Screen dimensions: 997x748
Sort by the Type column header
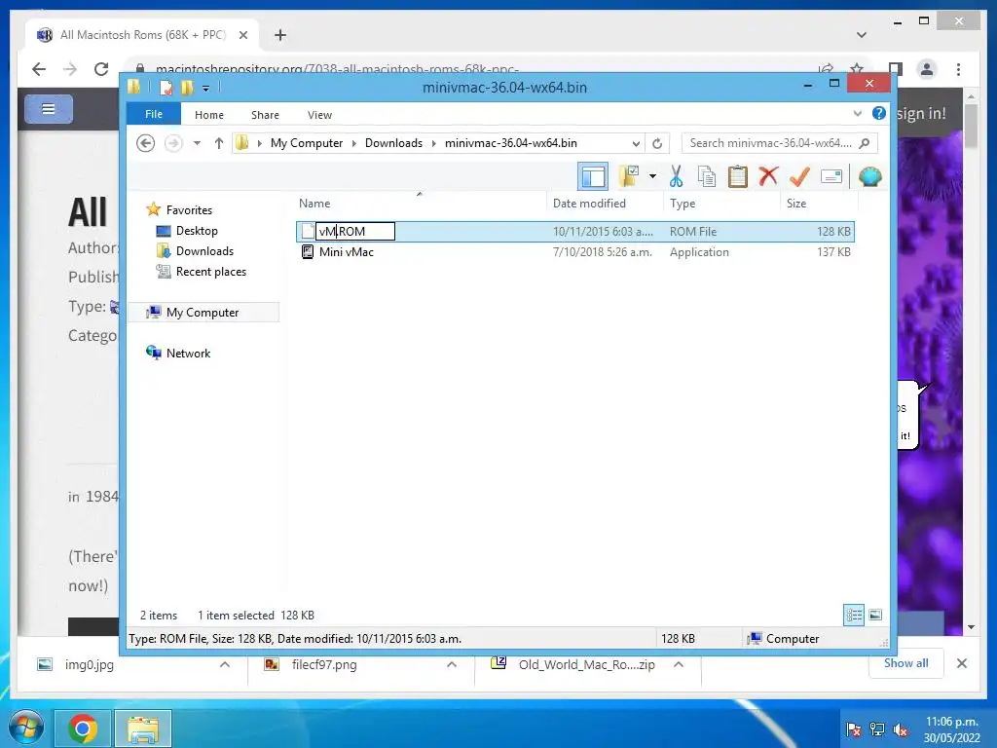tap(683, 204)
